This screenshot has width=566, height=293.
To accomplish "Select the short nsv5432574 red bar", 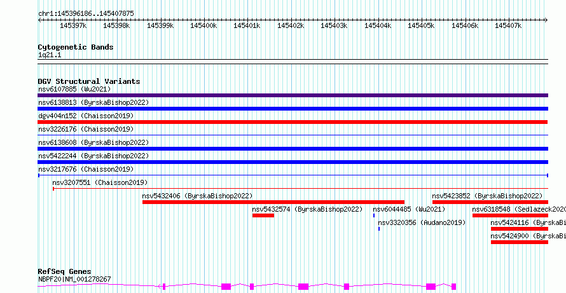I will [x=263, y=215].
